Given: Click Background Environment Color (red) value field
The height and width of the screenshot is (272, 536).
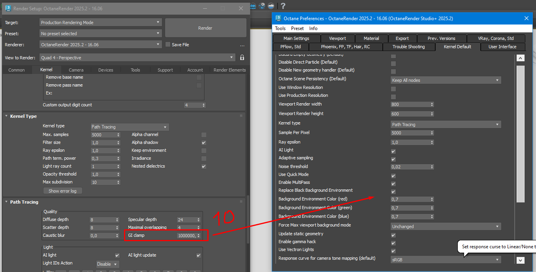Looking at the screenshot, I should tap(410, 199).
